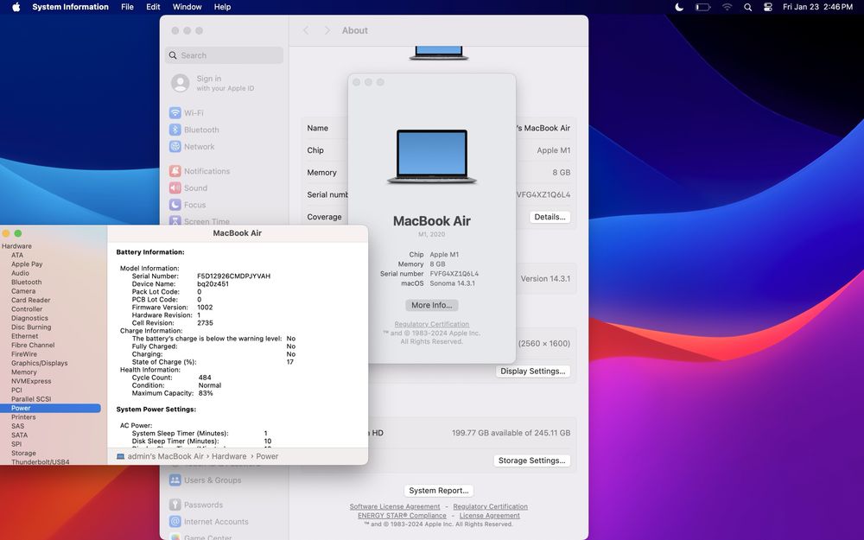Open the System Information app menu
Viewport: 864px width, 540px height.
click(70, 7)
